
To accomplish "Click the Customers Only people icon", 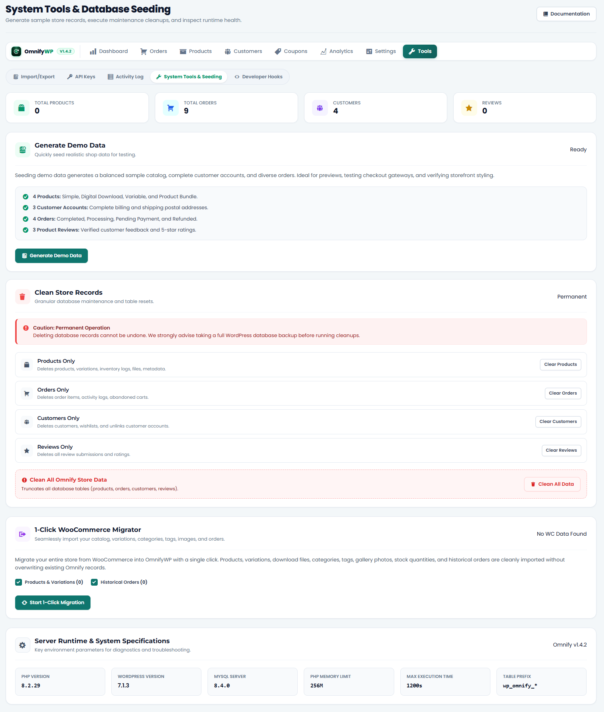I will coord(27,422).
